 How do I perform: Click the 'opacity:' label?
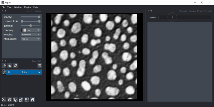click(x=8, y=17)
